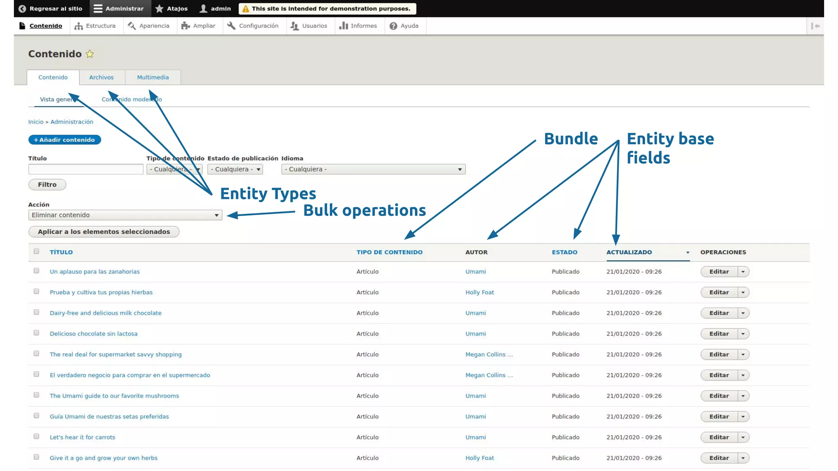
Task: Sort table by Título column header
Action: point(61,252)
